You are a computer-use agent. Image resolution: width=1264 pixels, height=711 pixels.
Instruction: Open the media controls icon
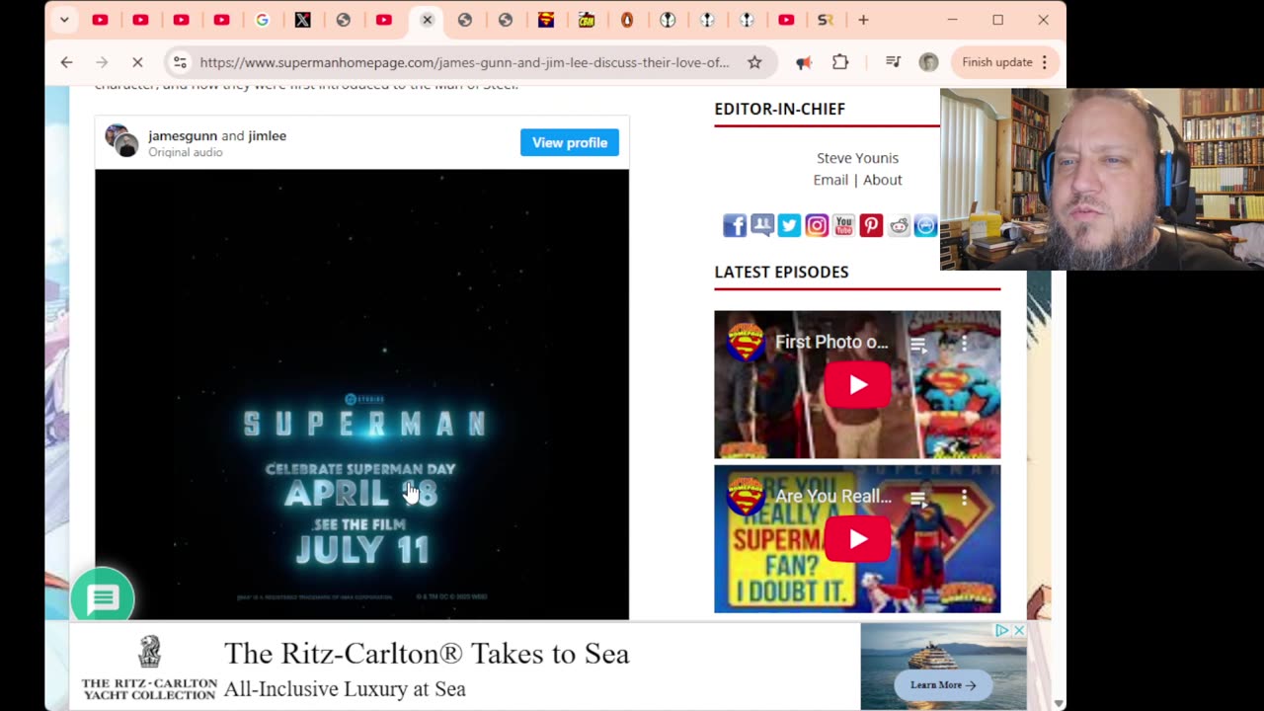pyautogui.click(x=893, y=62)
